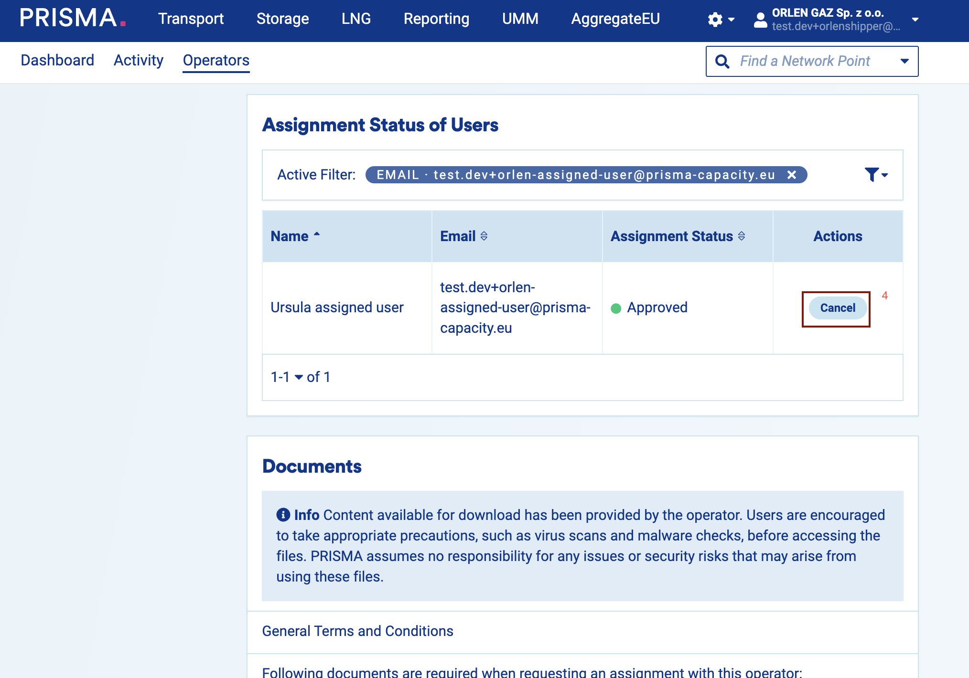Sort by Email column sort icon

pyautogui.click(x=484, y=236)
